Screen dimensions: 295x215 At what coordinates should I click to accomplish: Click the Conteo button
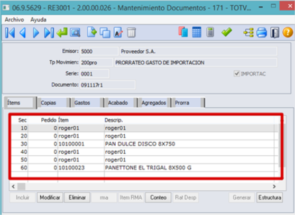click(158, 198)
